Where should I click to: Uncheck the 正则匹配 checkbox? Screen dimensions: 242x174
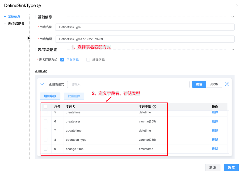62,60
